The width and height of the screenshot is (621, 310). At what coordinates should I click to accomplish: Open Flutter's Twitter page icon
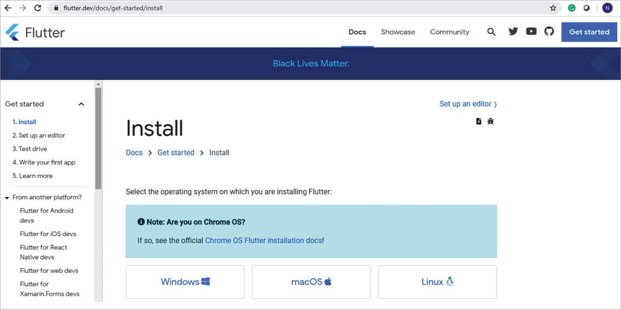[513, 32]
